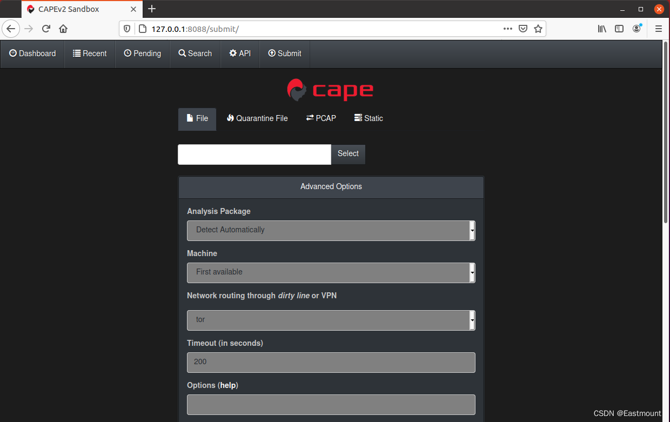The height and width of the screenshot is (422, 670).
Task: Open the Library icon in toolbar
Action: tap(602, 29)
